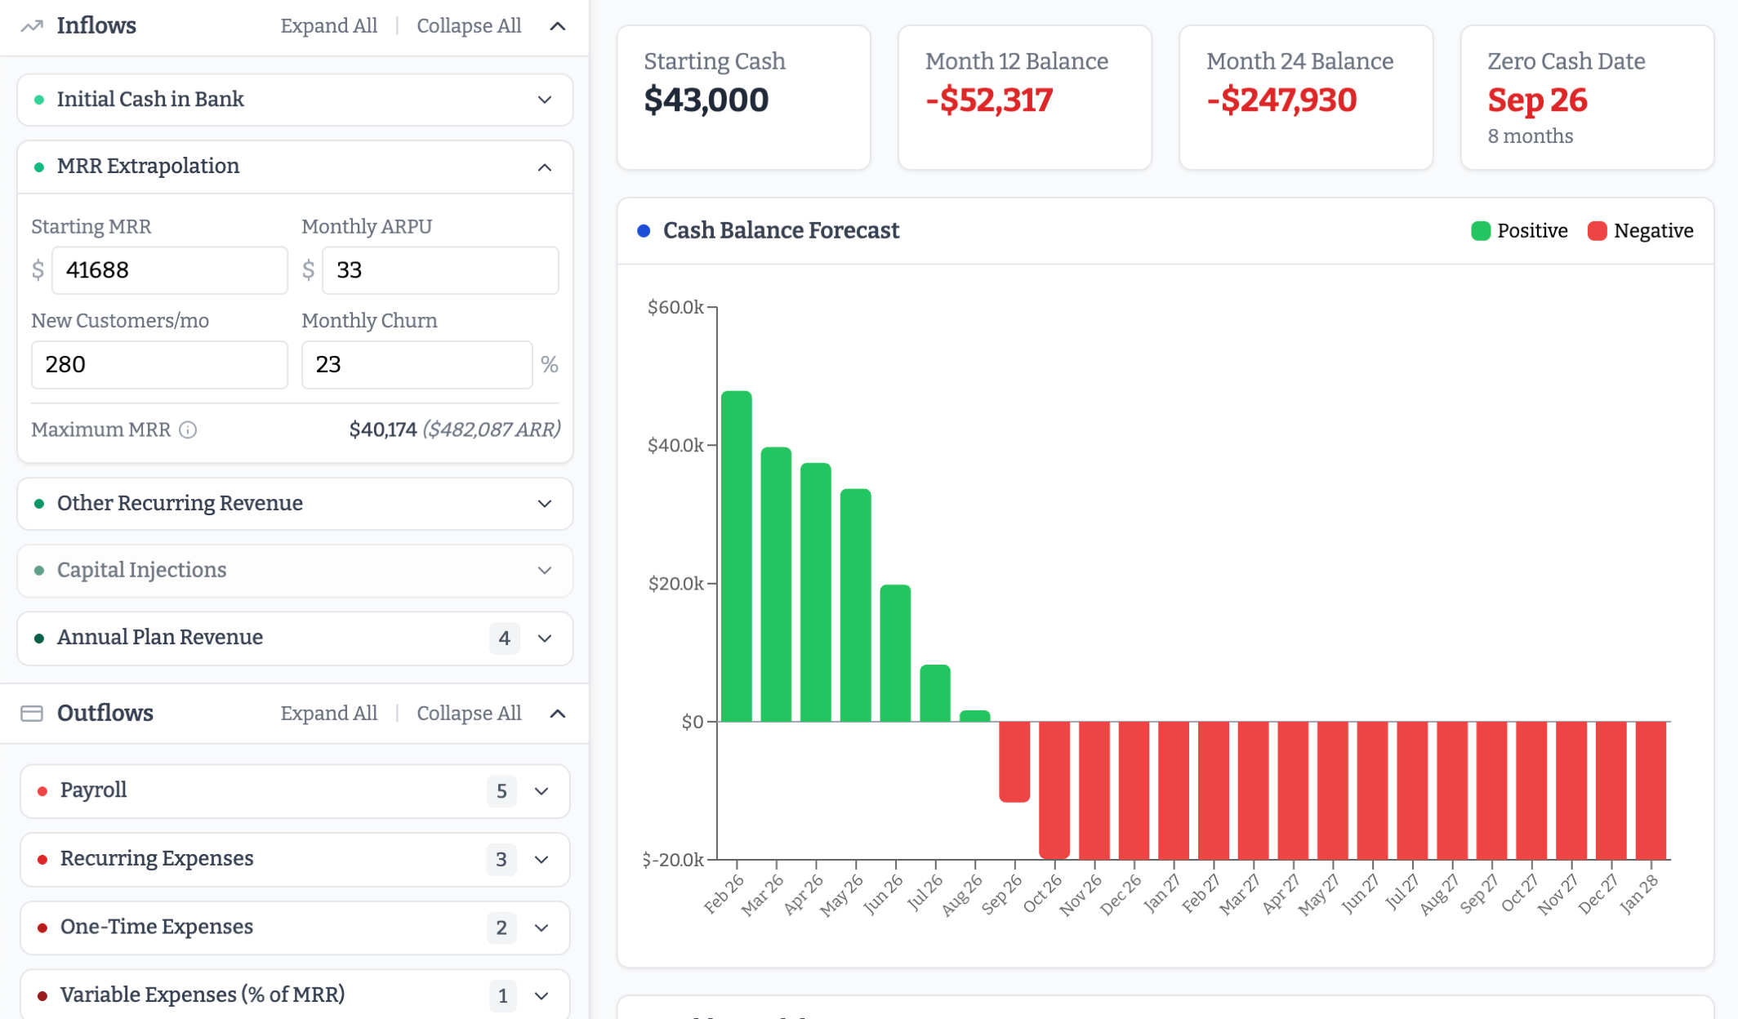Click the Outflows panel icon

click(32, 712)
